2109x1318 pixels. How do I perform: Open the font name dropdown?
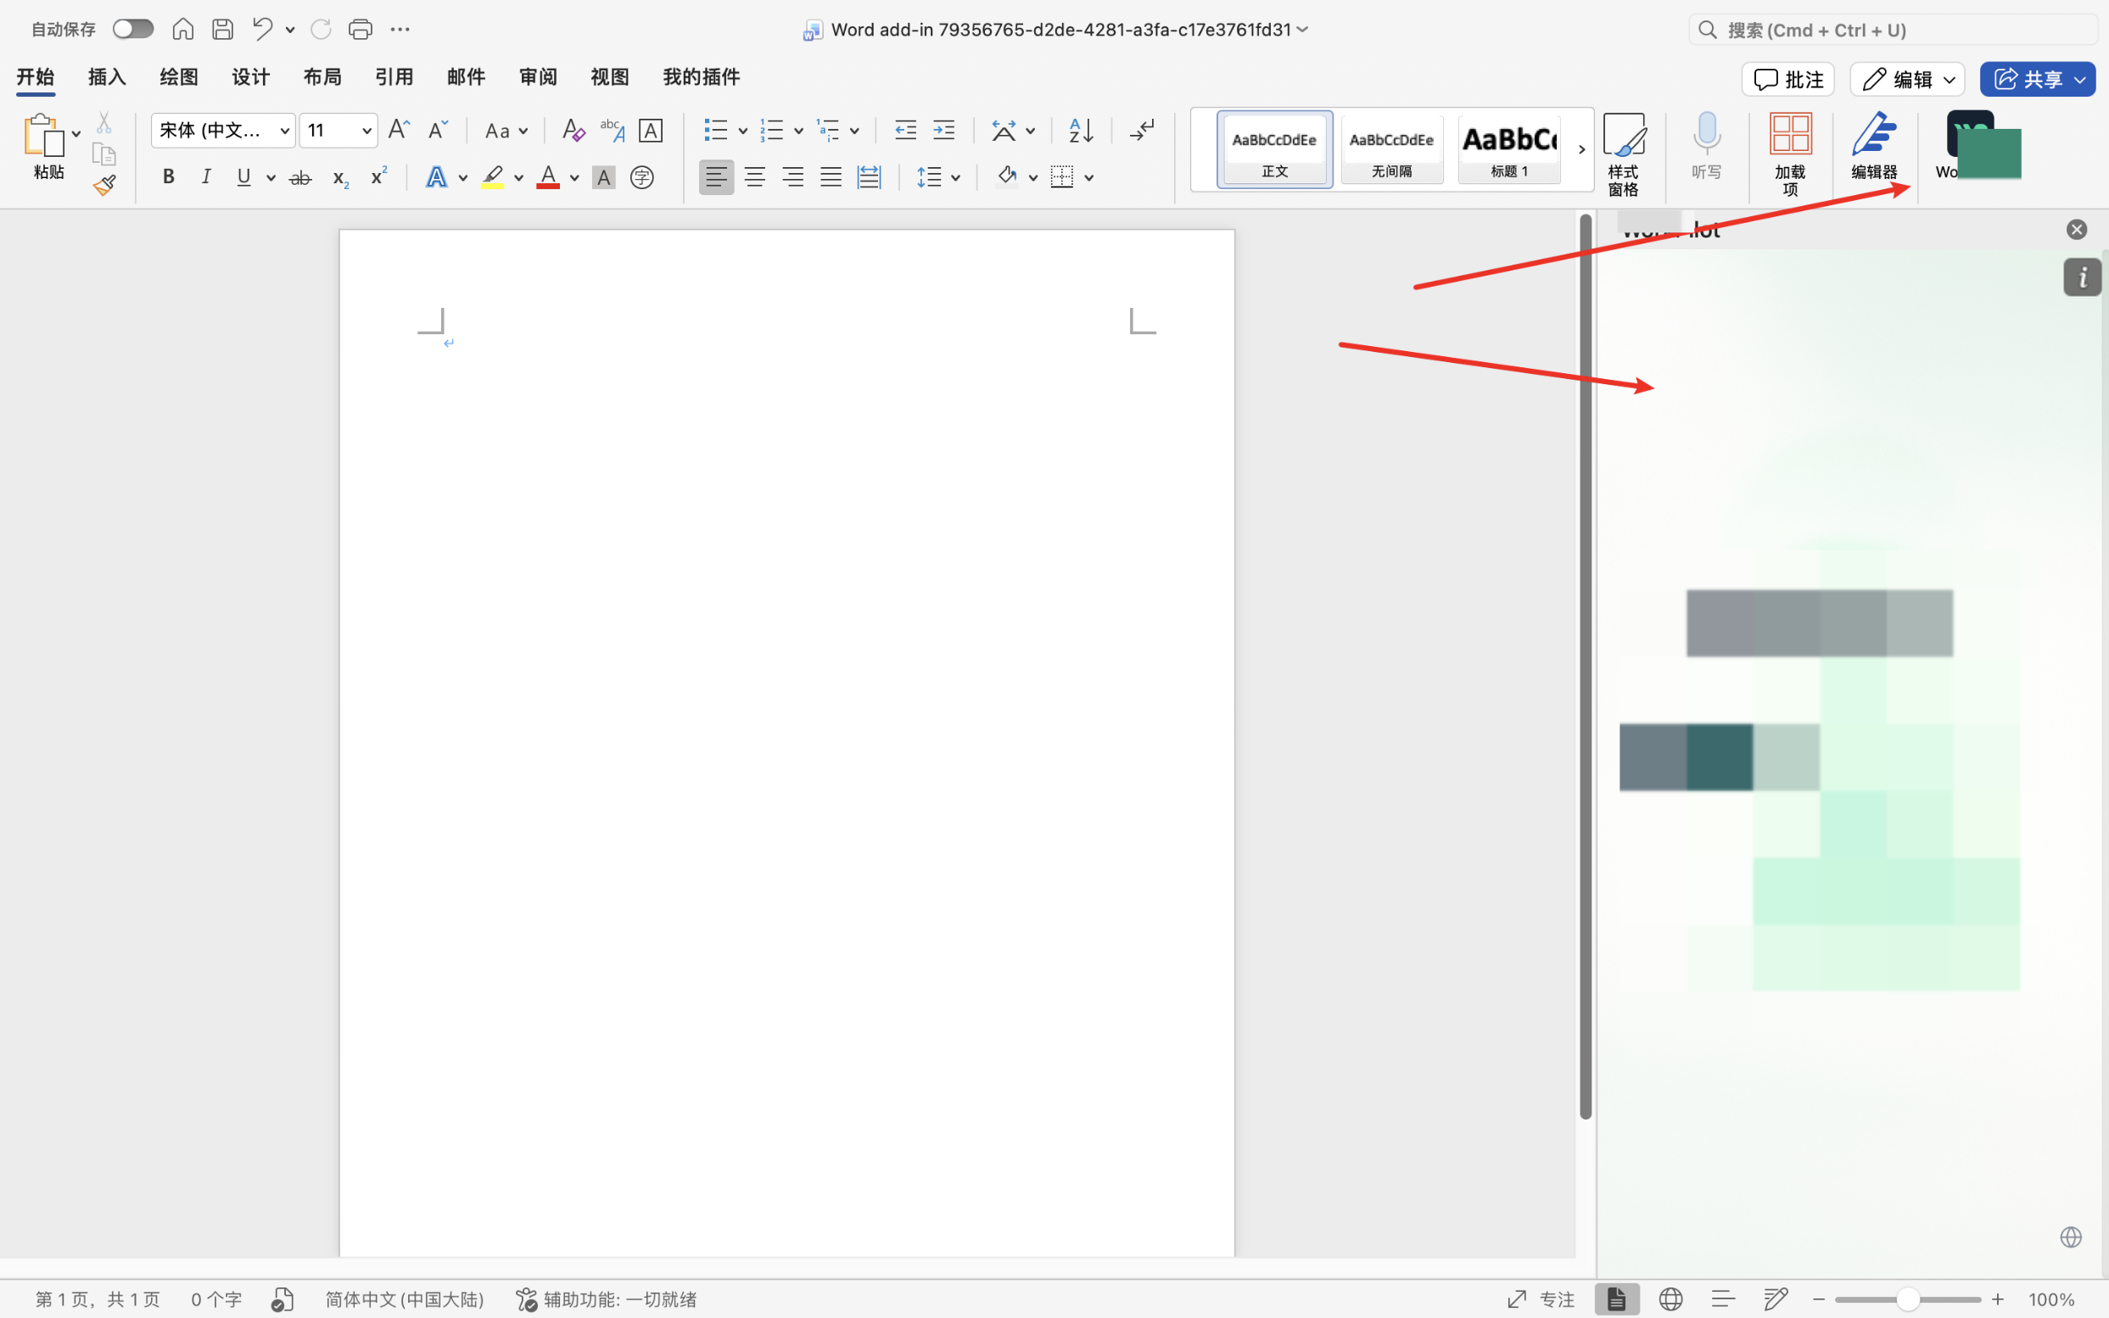284,131
